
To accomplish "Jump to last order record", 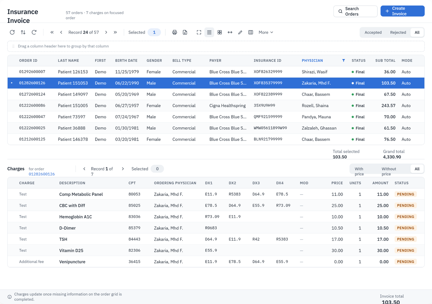I will (x=115, y=32).
